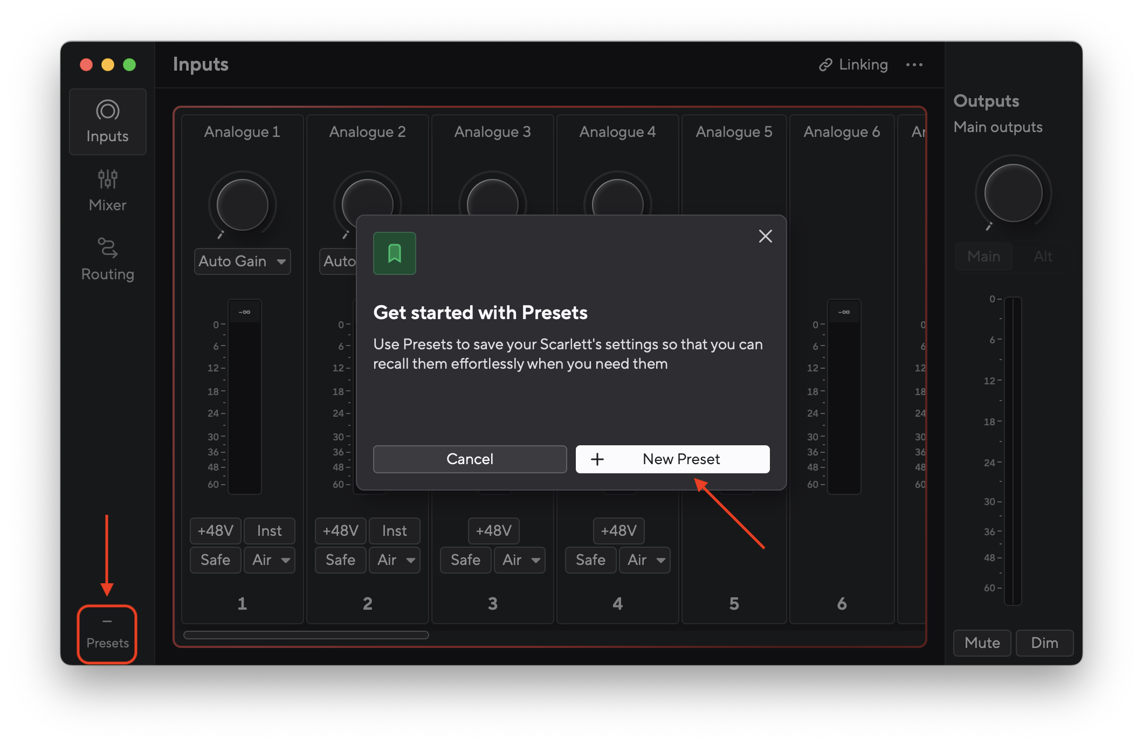Open the Air dropdown on Analogue 3
The width and height of the screenshot is (1143, 745).
click(519, 560)
